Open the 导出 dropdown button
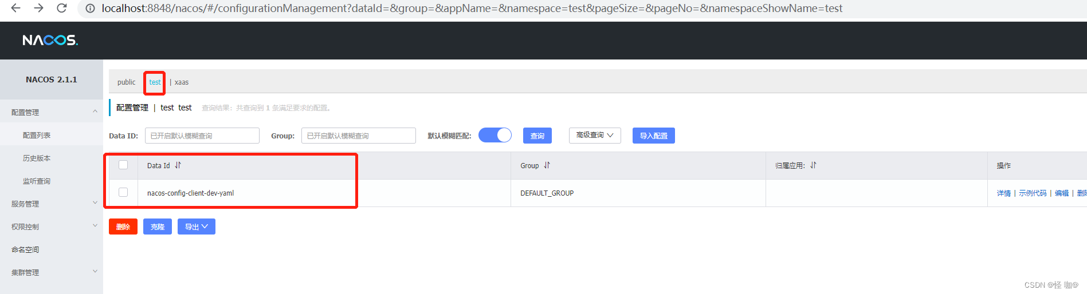 [x=196, y=227]
